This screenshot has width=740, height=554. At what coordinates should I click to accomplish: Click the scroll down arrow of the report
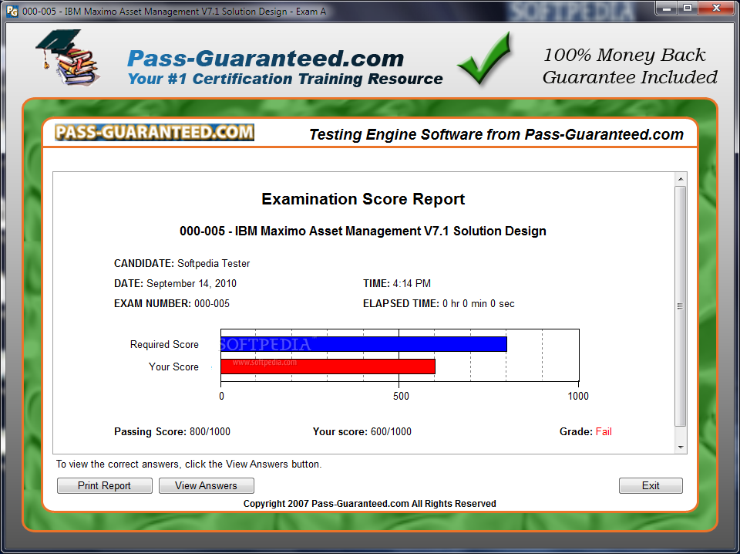[x=680, y=447]
